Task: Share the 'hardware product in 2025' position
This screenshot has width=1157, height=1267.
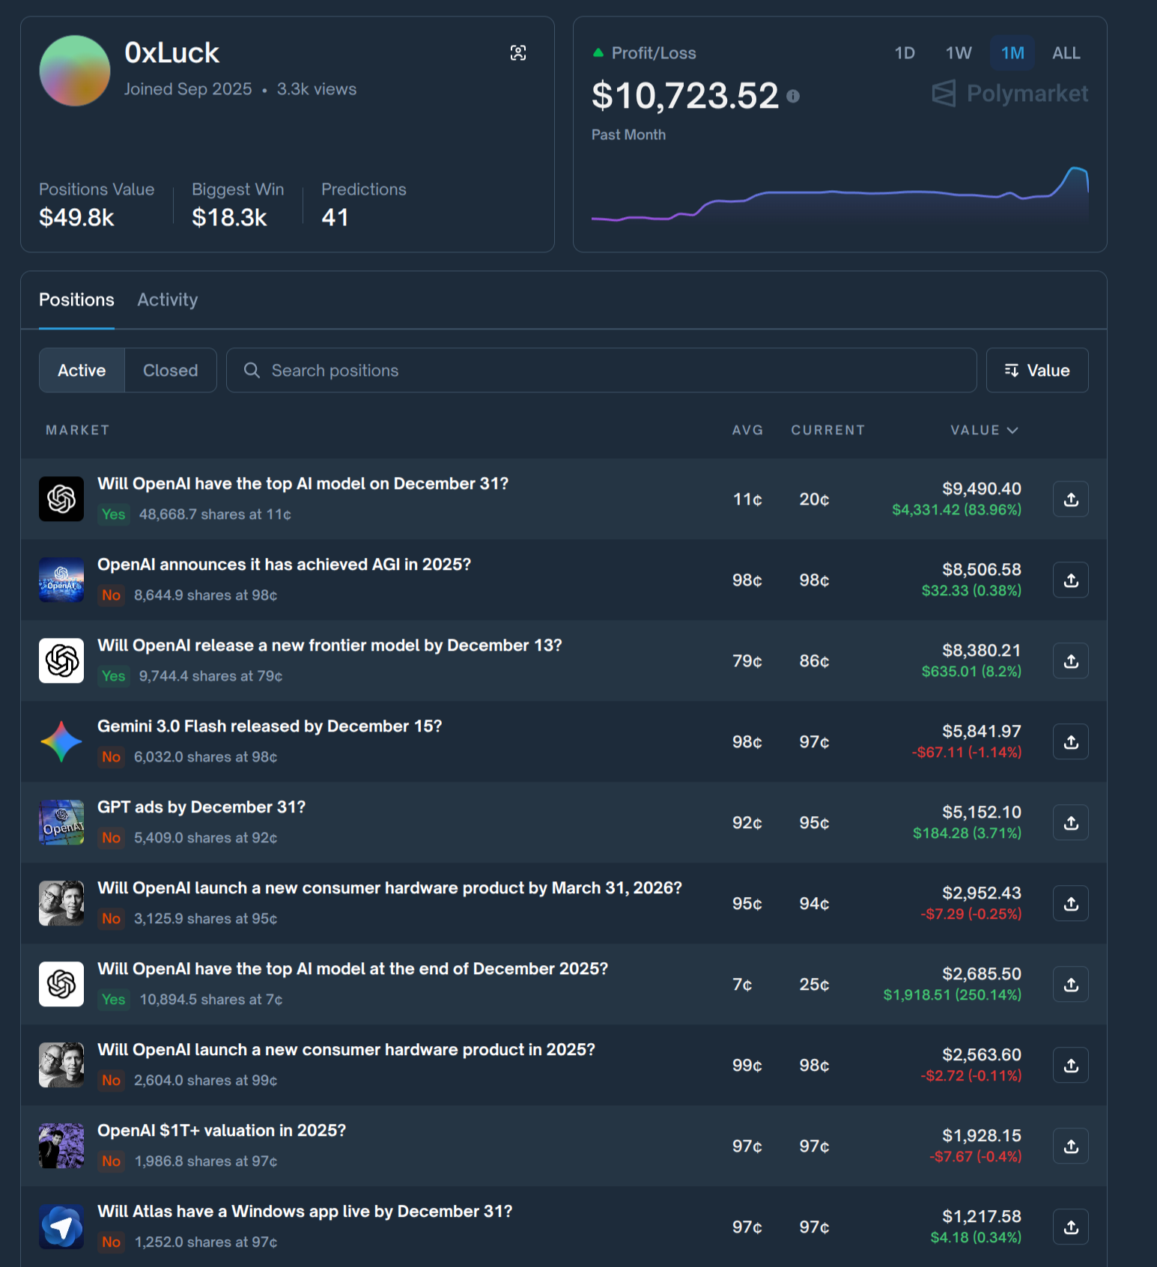Action: [x=1071, y=1066]
